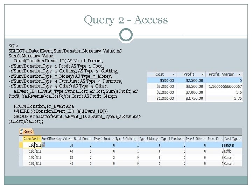
Task: Select the row selector of the 12/3/2011 row
Action: (21, 163)
